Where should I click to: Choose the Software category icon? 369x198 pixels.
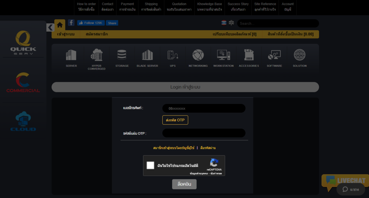point(274,55)
